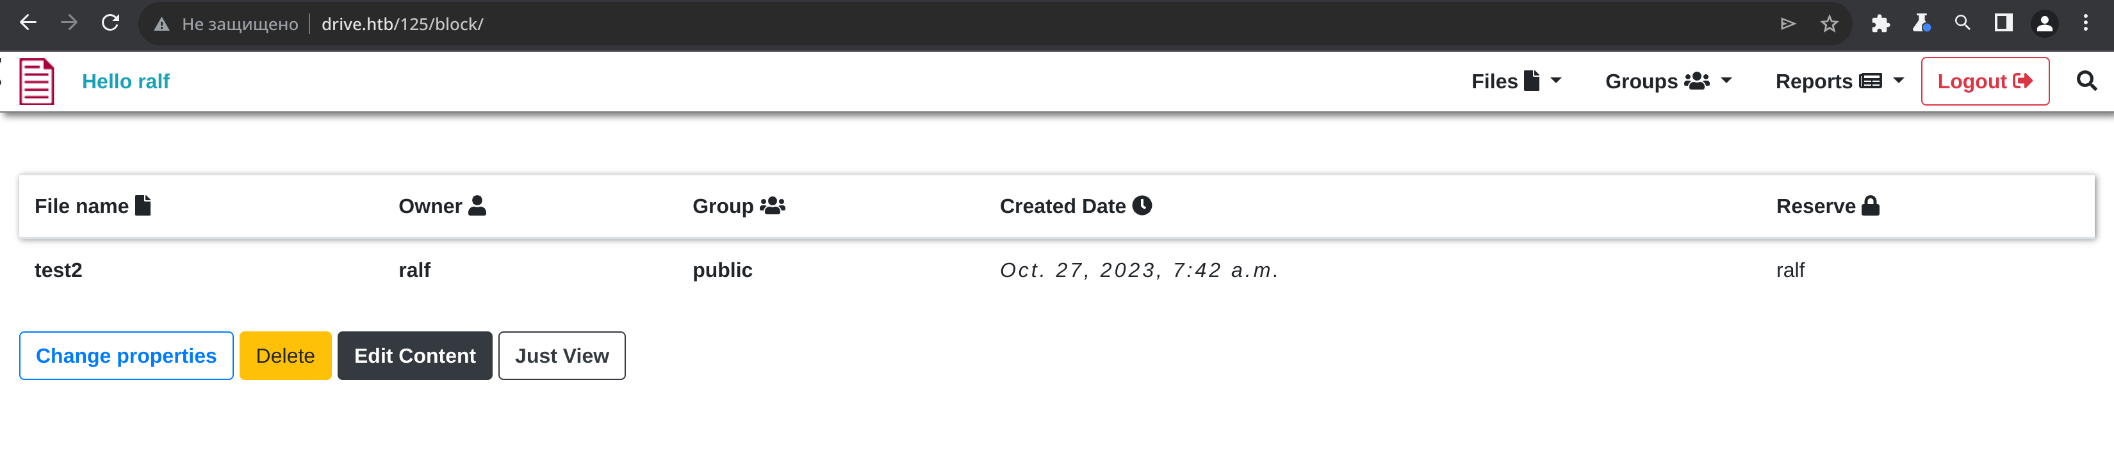This screenshot has height=467, width=2114.
Task: Click the flask labs extension icon
Action: point(1921,23)
